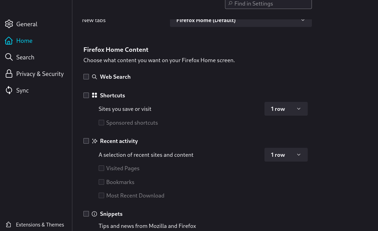Open Extensions & Themes link

tap(40, 225)
